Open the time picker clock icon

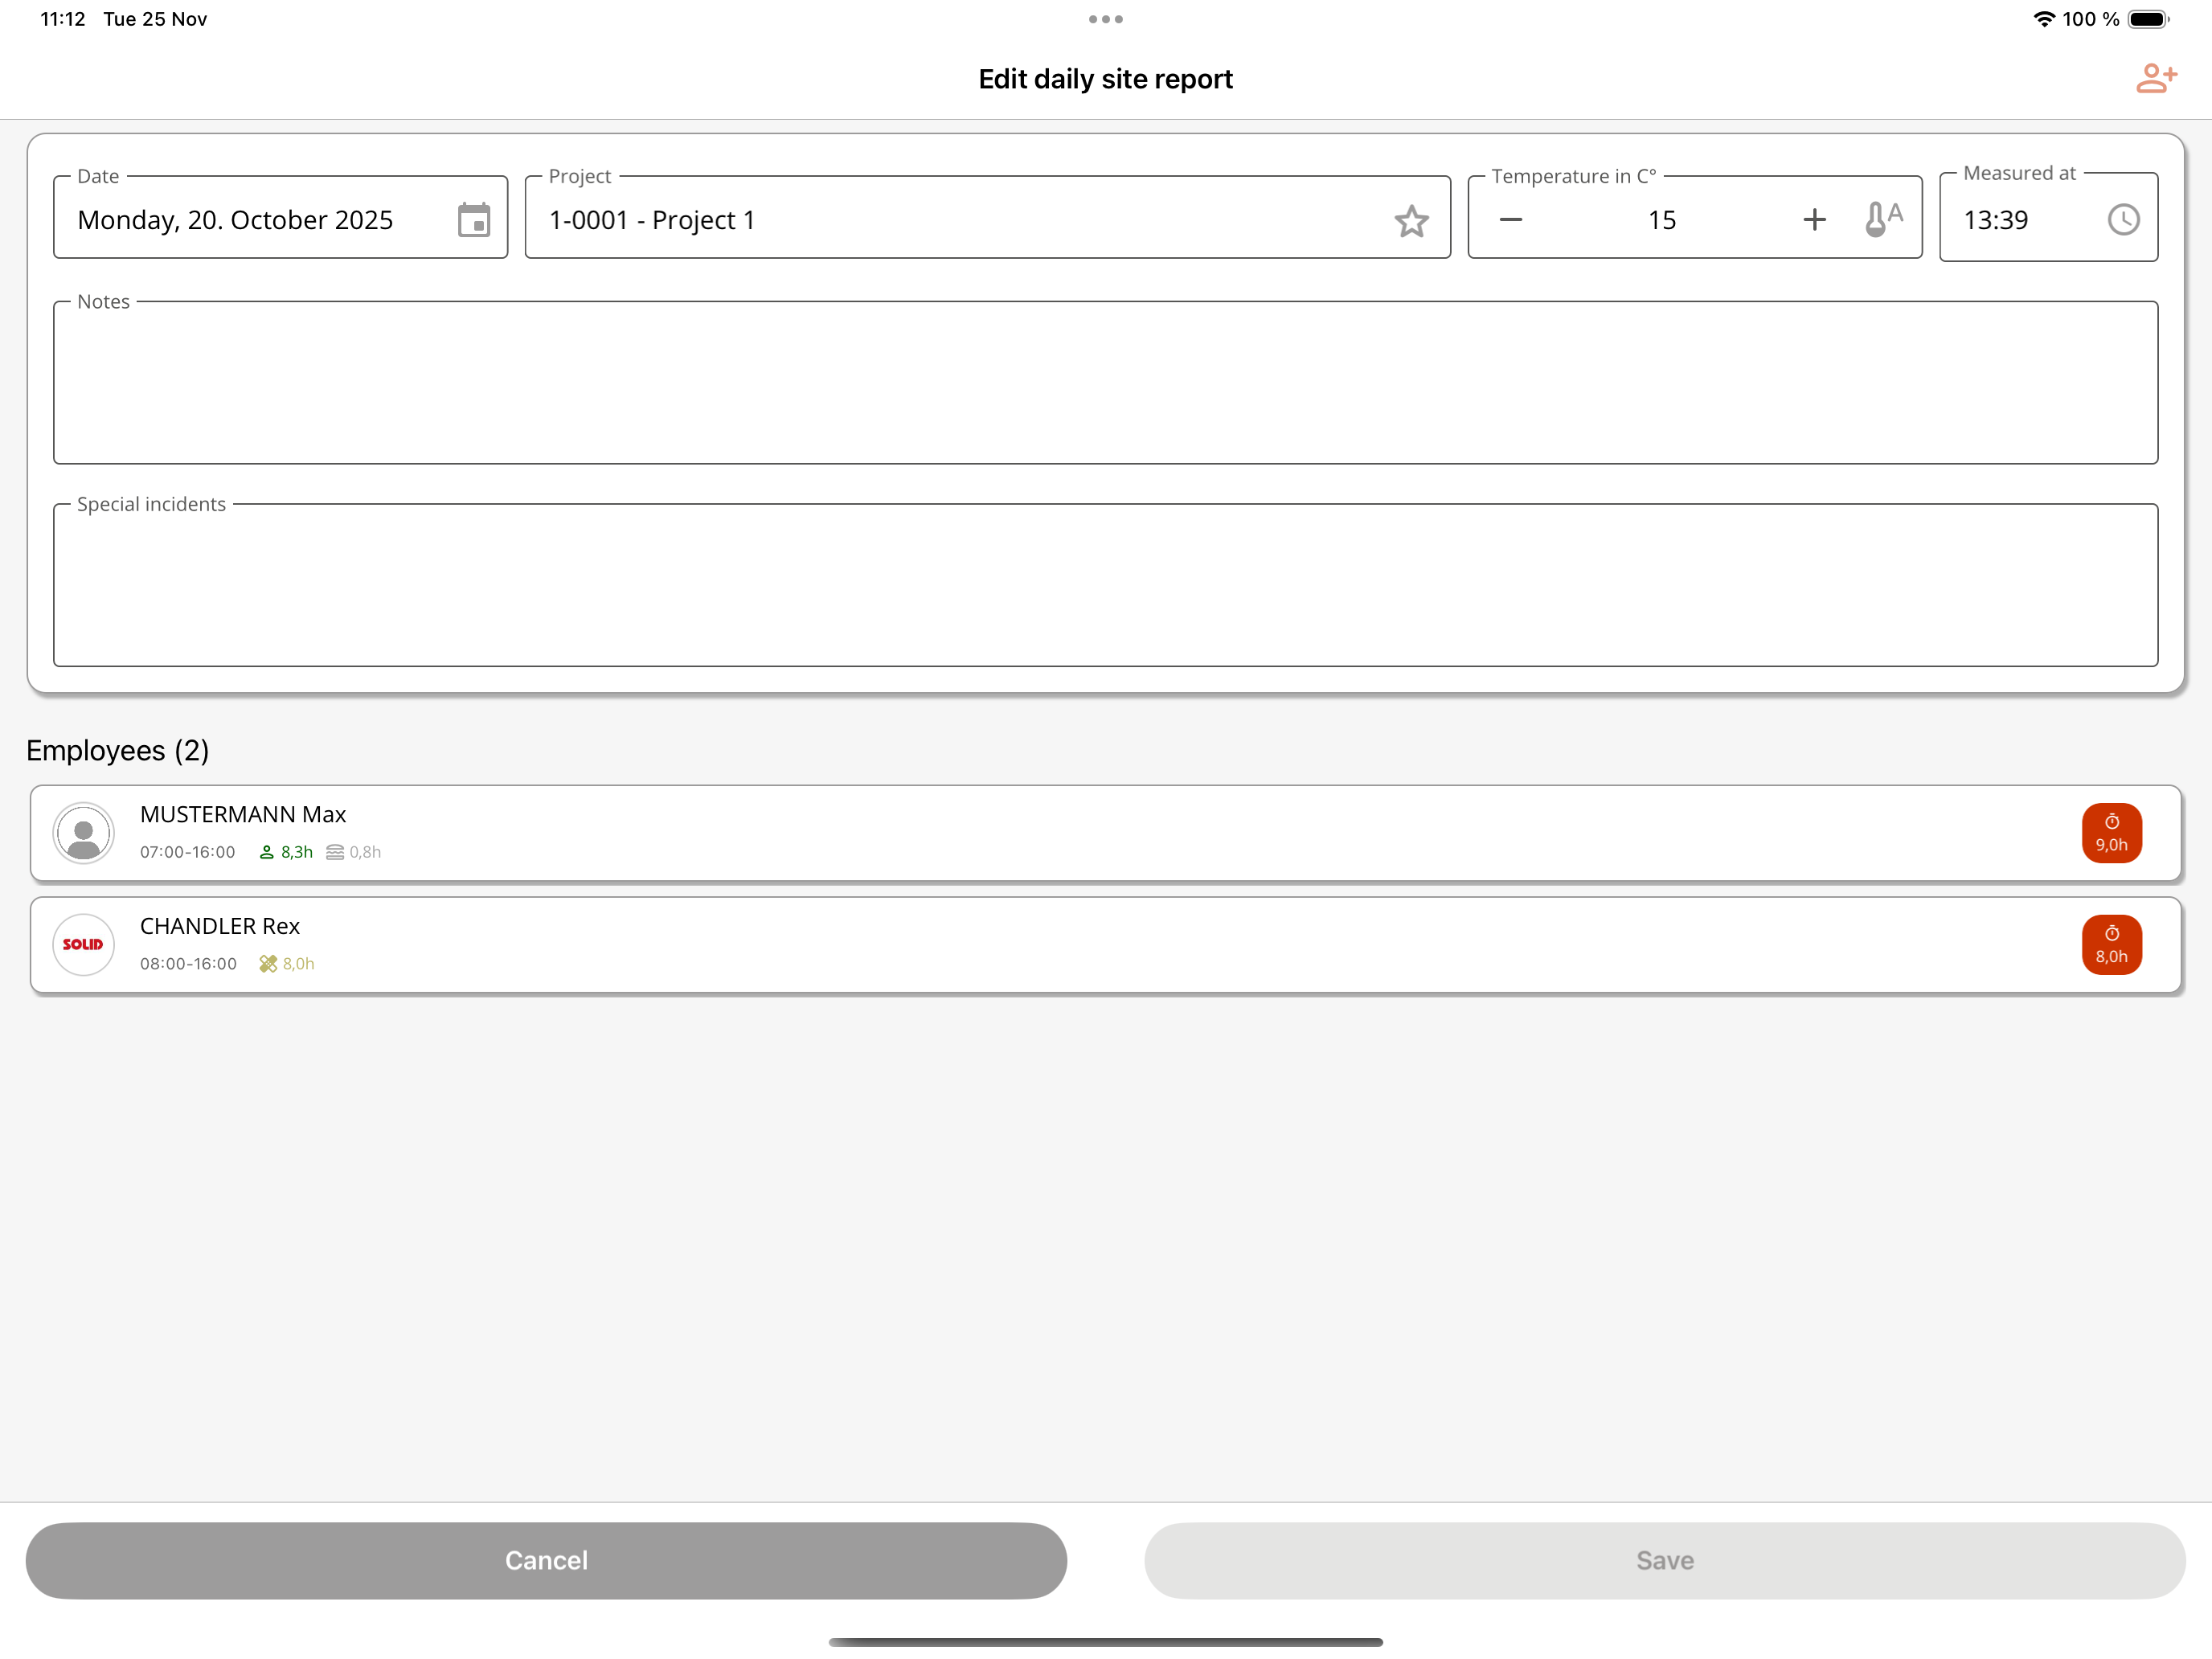click(2123, 220)
